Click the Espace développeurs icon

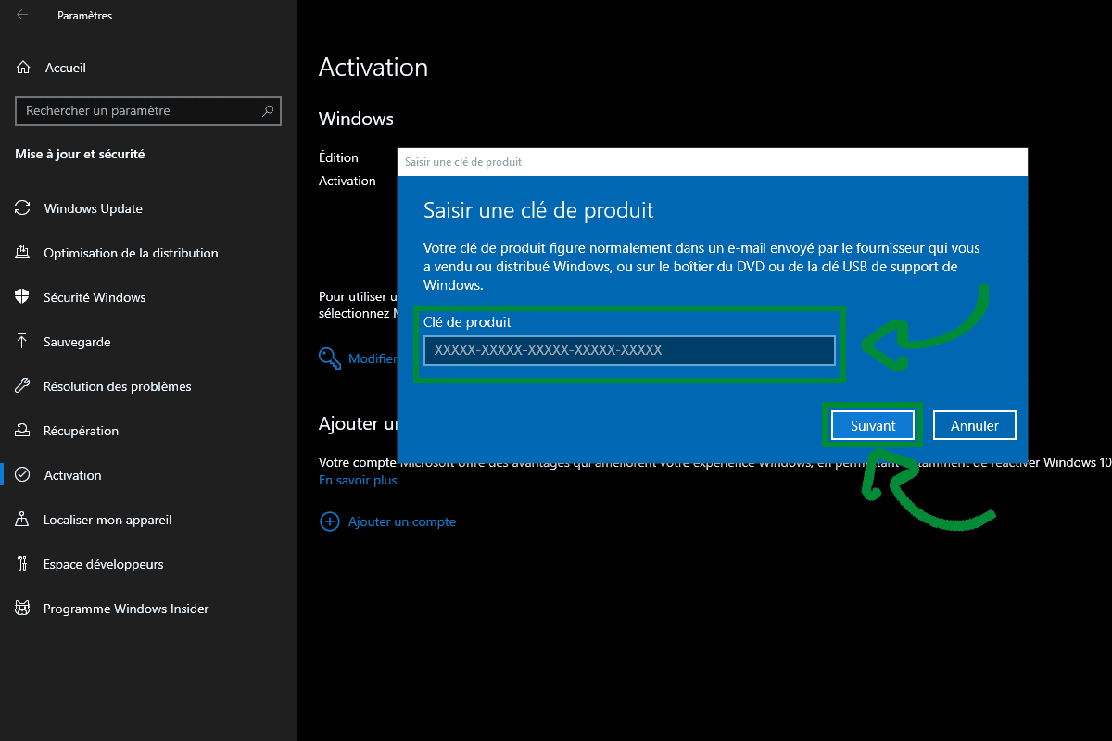click(x=22, y=564)
